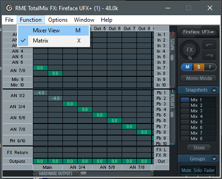Viewport: 222px width, 179px height.
Task: Click the AN 1/2 playback row label
Action: tap(18, 96)
